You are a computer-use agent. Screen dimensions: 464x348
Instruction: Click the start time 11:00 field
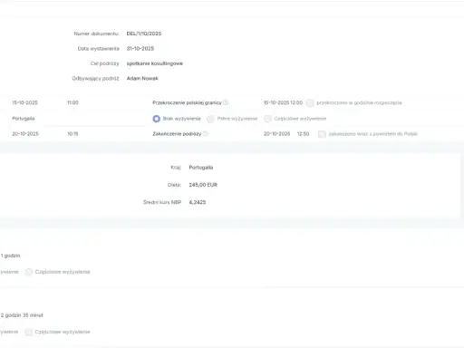(x=72, y=102)
